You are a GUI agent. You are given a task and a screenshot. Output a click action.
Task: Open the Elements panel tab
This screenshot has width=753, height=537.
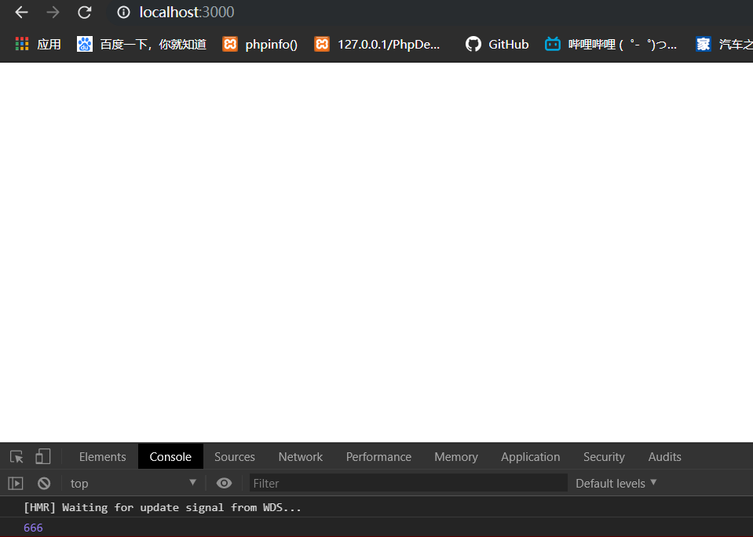click(102, 456)
